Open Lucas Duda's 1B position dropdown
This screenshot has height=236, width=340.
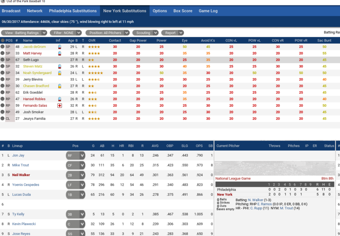click(x=76, y=195)
